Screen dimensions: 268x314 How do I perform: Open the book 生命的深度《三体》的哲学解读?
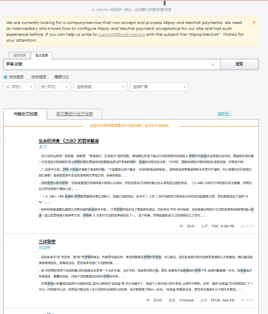pyautogui.click(x=69, y=141)
